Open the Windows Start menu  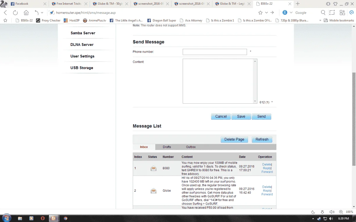[7, 218]
